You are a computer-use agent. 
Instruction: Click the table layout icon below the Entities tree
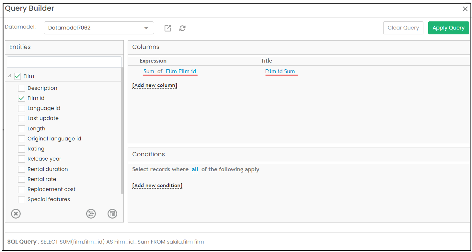tap(112, 214)
